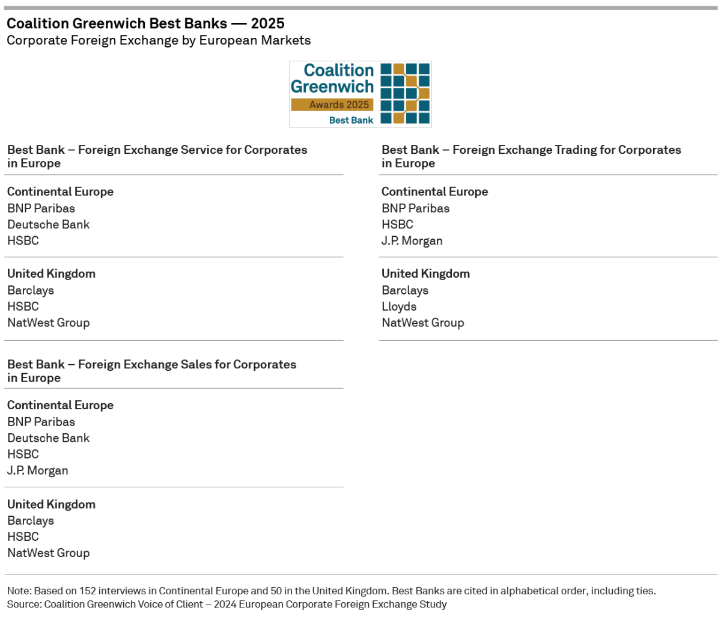Click the note line about 152 interviews

coord(331,591)
